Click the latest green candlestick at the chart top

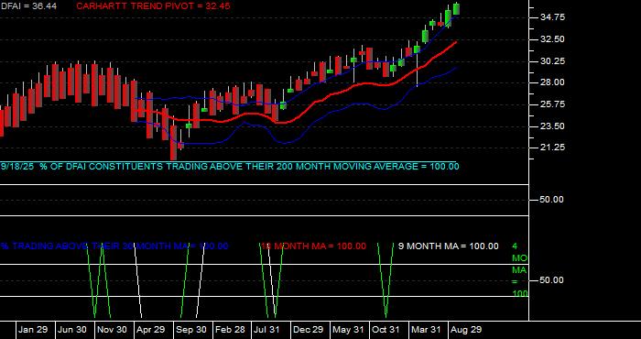click(456, 9)
